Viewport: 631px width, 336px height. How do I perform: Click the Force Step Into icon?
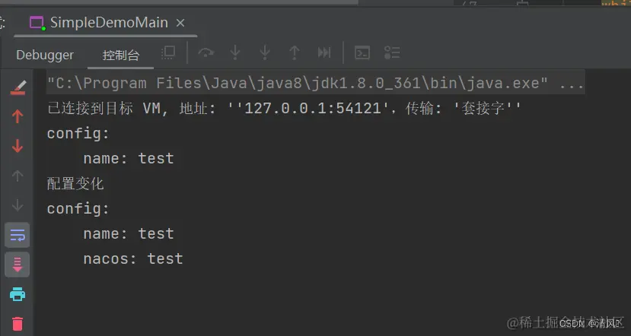tap(264, 52)
